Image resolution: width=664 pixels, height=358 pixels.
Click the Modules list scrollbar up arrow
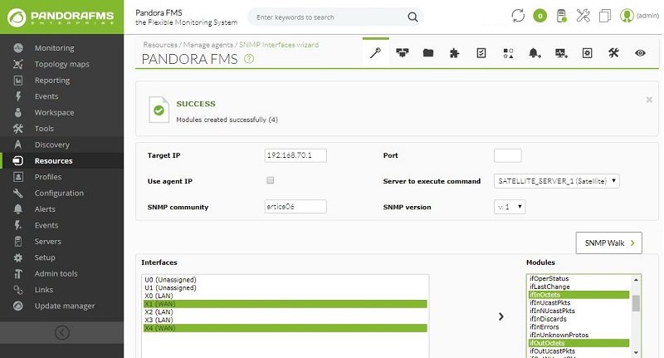click(x=636, y=280)
